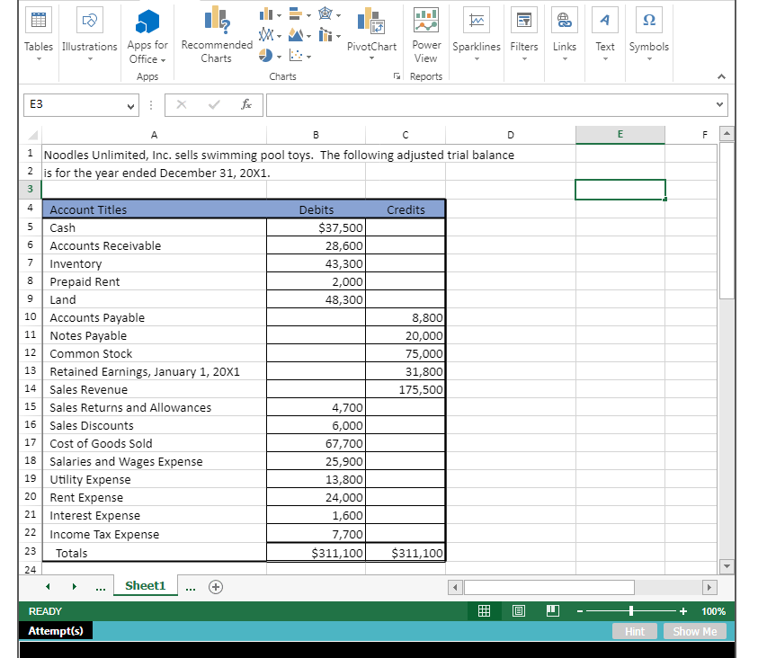Insert a pie chart
The height and width of the screenshot is (658, 758).
click(x=265, y=54)
